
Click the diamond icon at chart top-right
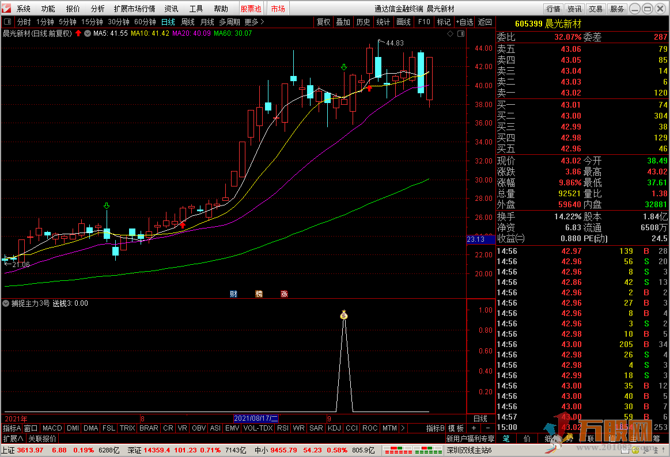tap(450, 34)
